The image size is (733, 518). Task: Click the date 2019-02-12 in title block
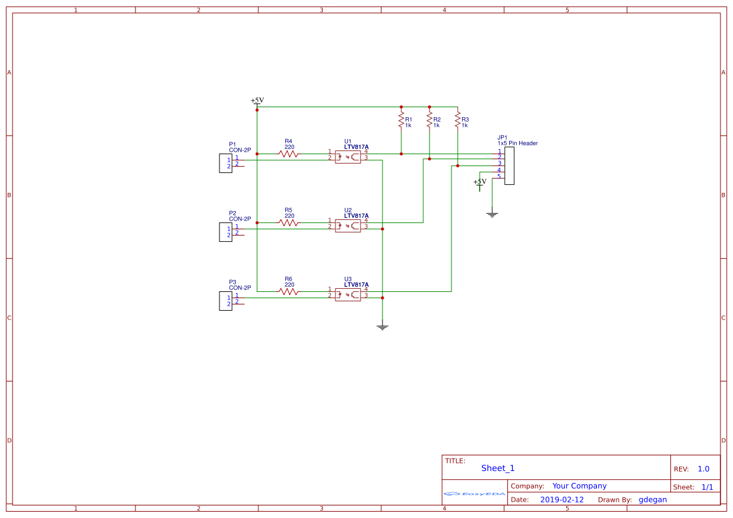coord(561,499)
